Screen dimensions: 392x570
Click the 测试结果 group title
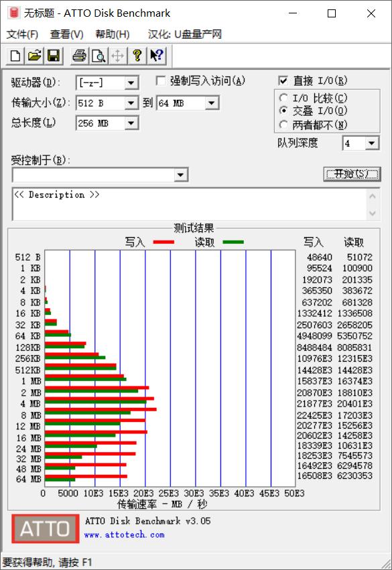tap(194, 228)
